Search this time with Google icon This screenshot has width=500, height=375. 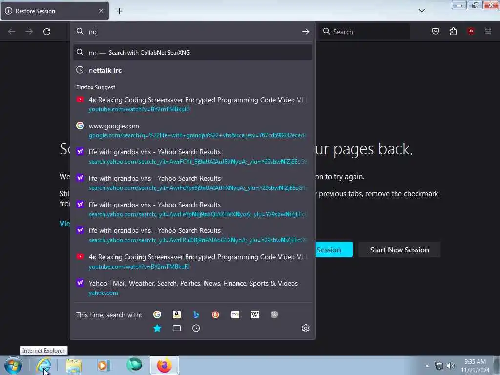pos(157,315)
